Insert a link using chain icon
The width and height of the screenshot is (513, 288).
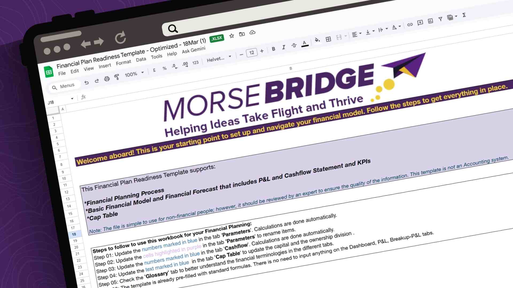point(410,25)
